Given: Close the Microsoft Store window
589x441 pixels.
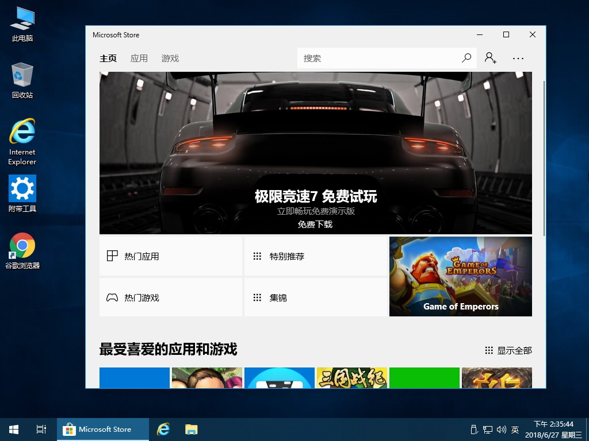Looking at the screenshot, I should click(532, 34).
